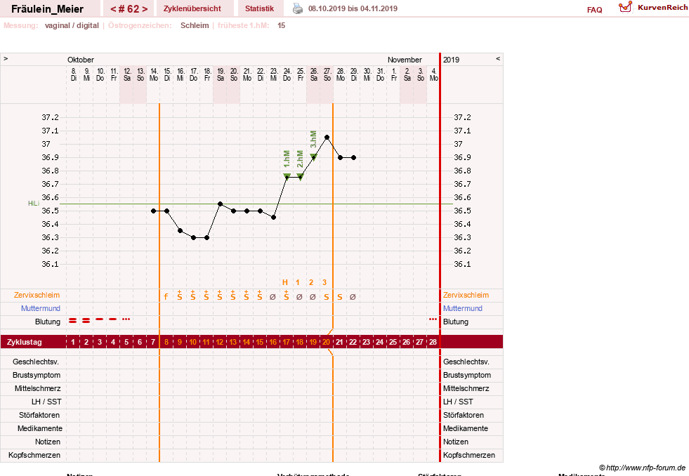This screenshot has height=476, width=689.
Task: Click the ø mucus entry on day 16
Action: (273, 297)
